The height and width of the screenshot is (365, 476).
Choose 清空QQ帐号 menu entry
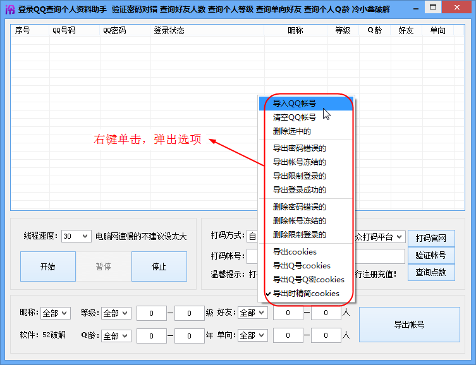pyautogui.click(x=306, y=117)
